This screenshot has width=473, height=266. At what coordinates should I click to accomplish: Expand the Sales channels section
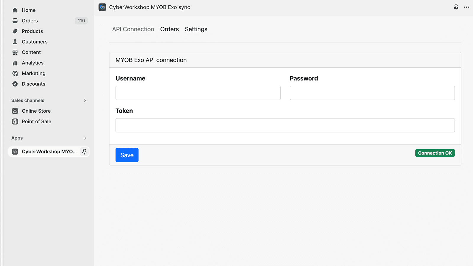pos(85,100)
